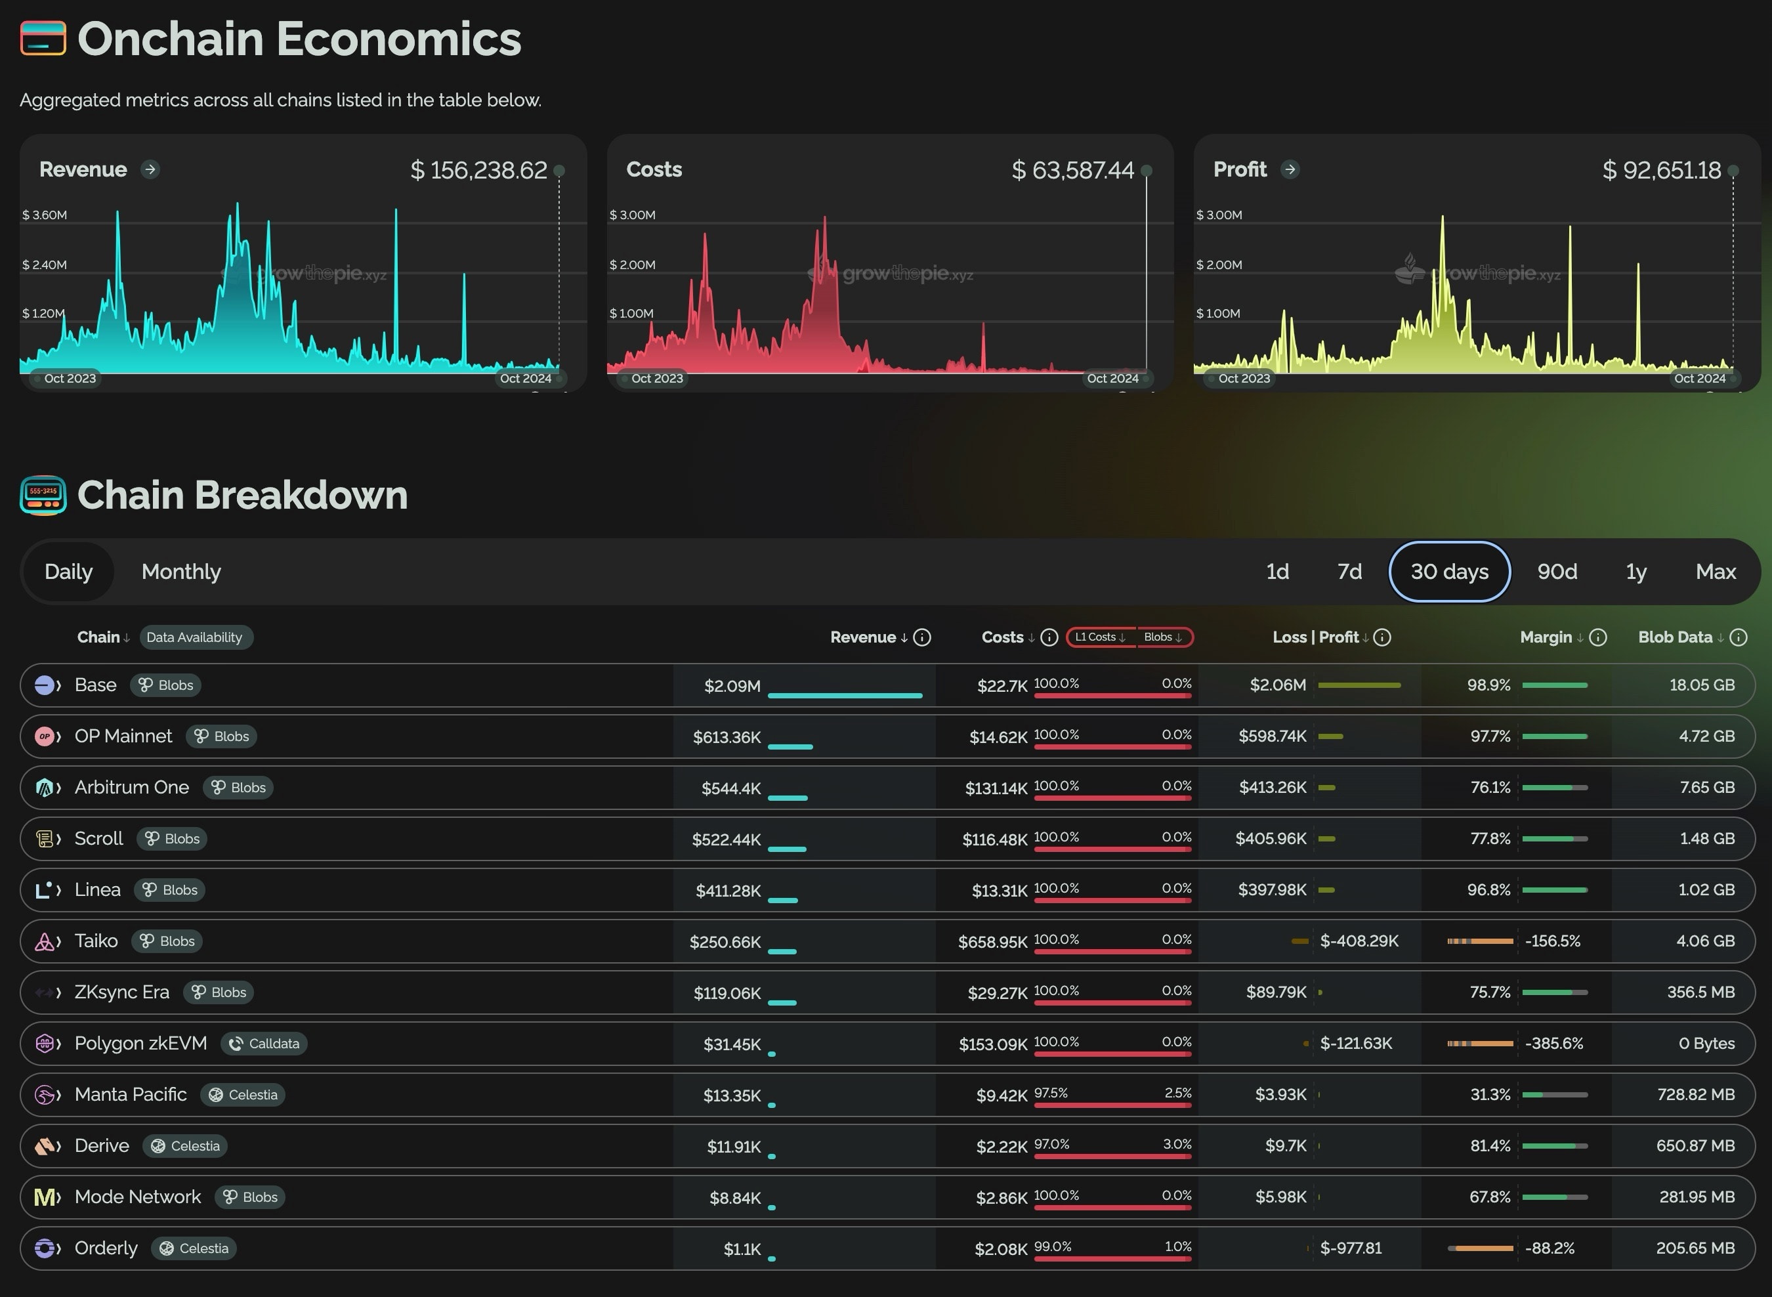Viewport: 1772px width, 1297px height.
Task: Toggle the Blobs cost sorting pill
Action: (1163, 637)
